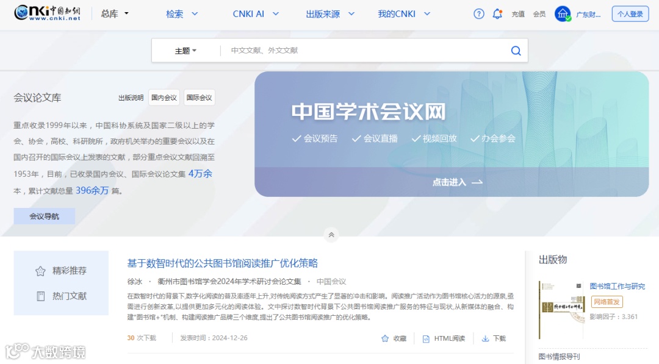Click the 中国会议 label
This screenshot has width=659, height=364.
[331, 281]
